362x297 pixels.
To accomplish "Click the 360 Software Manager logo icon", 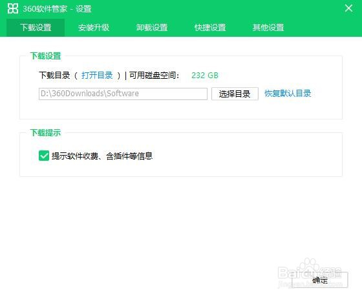I will [x=13, y=8].
